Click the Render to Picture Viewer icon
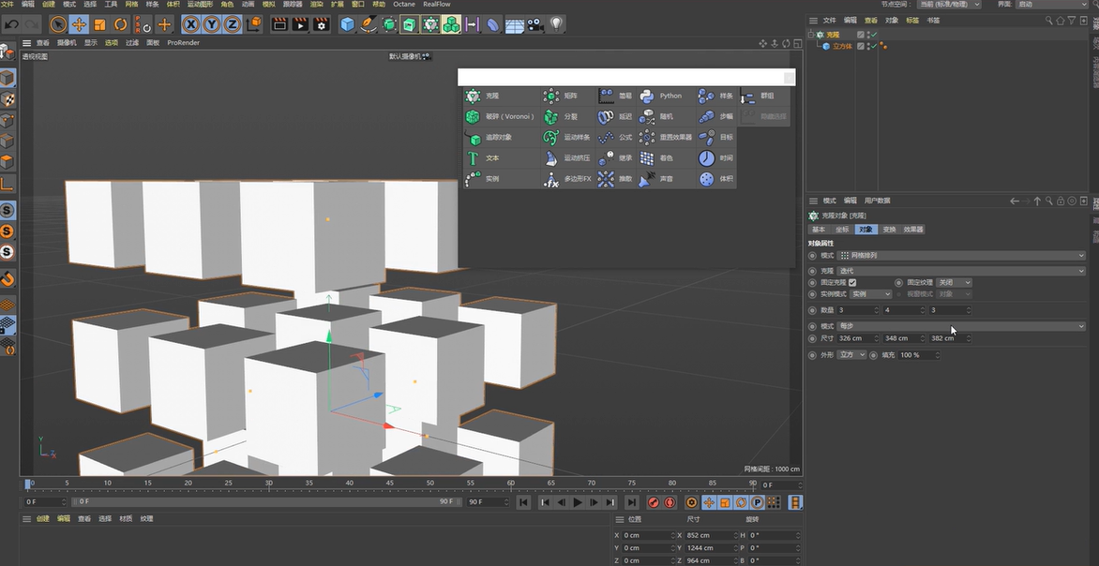This screenshot has height=566, width=1099. click(x=302, y=23)
